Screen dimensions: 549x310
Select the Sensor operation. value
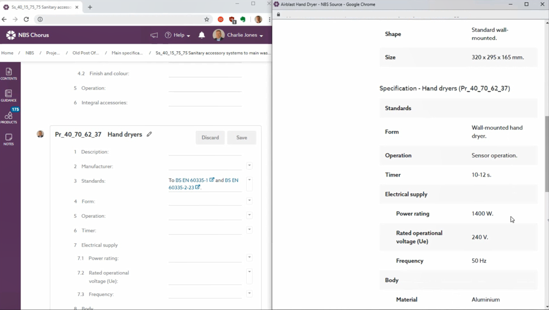[x=495, y=155]
